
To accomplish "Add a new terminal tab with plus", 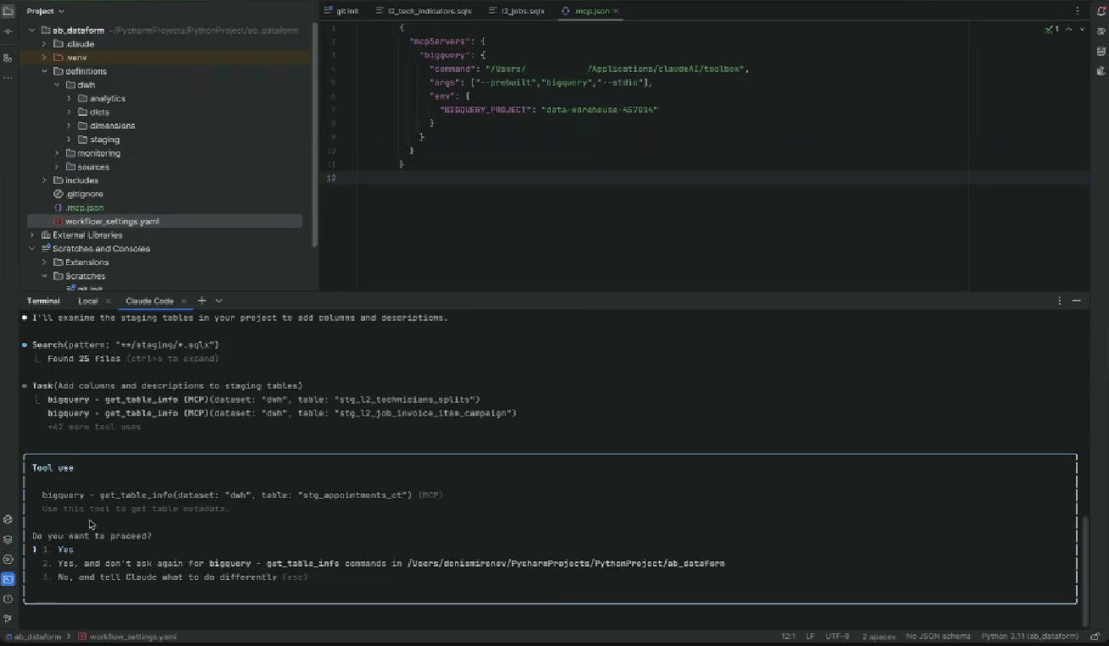I will click(x=202, y=301).
